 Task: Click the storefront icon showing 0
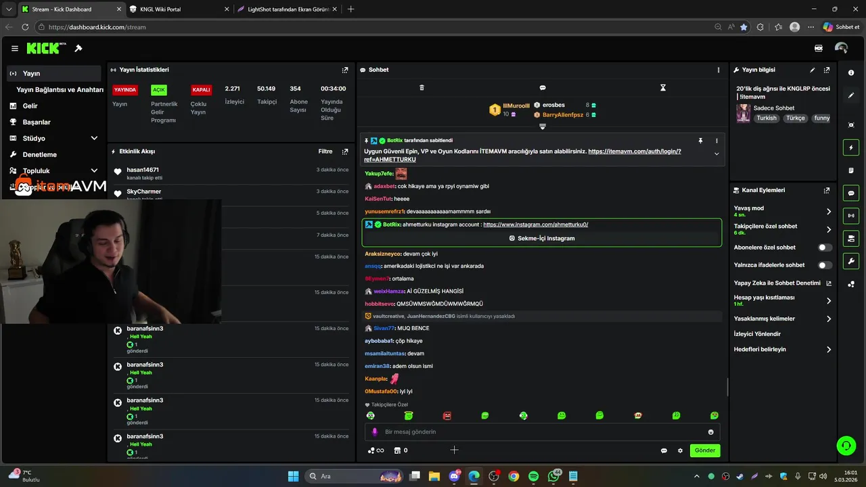point(398,450)
